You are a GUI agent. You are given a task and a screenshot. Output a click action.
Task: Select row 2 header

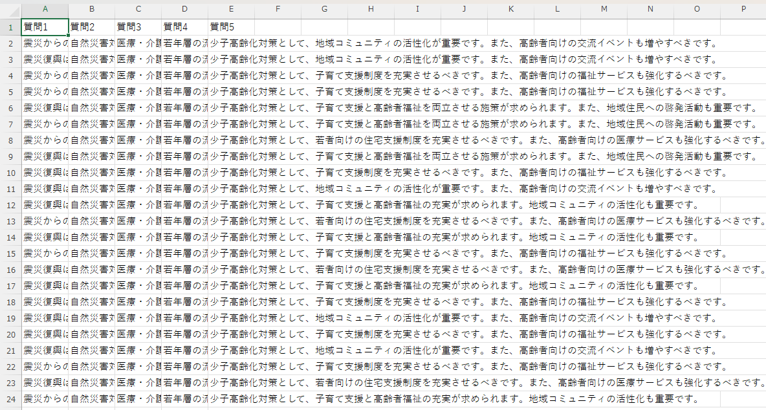(x=11, y=43)
